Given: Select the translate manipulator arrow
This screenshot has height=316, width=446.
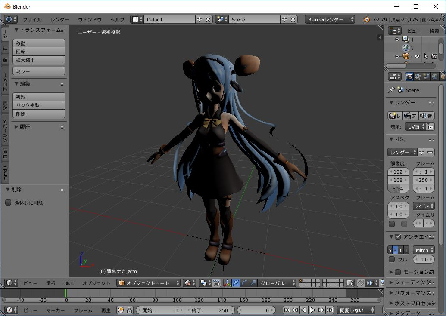Looking at the screenshot, I should 236,283.
